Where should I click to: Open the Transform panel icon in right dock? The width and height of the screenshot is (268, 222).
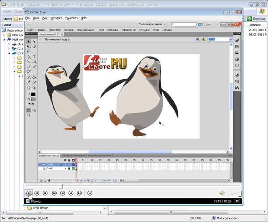(x=237, y=65)
